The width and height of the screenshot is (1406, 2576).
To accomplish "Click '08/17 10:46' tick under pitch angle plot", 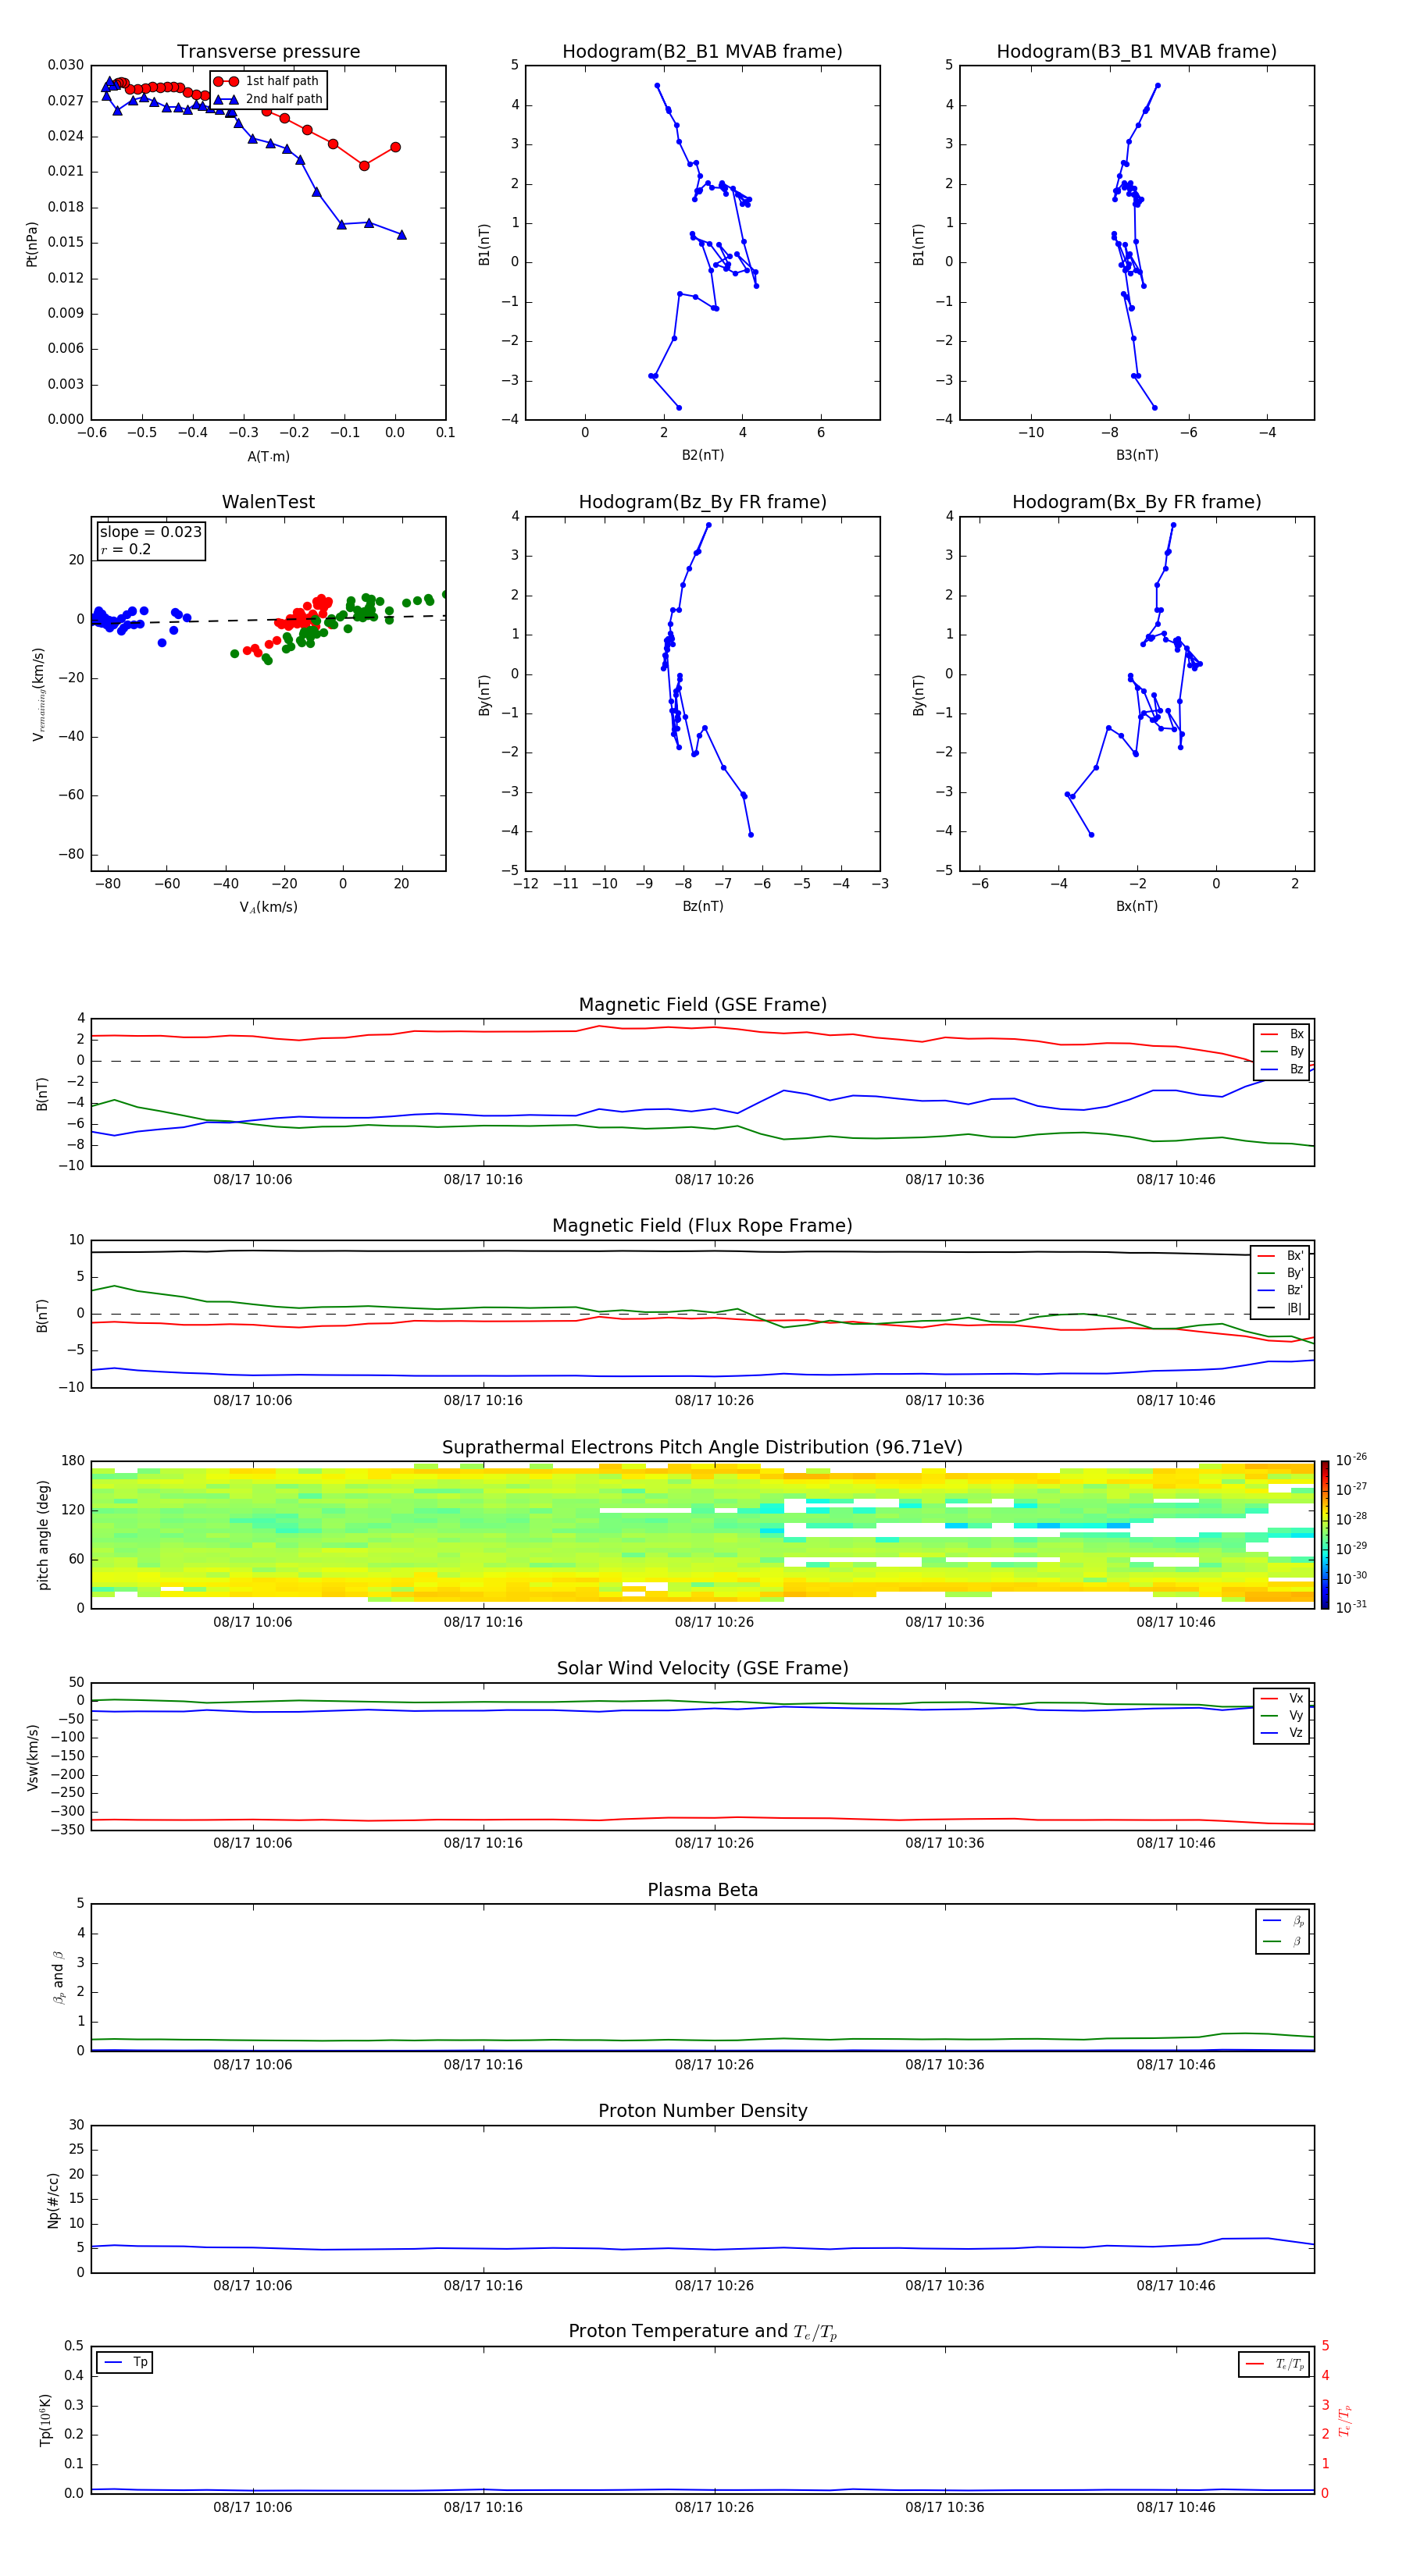I will point(1176,1622).
